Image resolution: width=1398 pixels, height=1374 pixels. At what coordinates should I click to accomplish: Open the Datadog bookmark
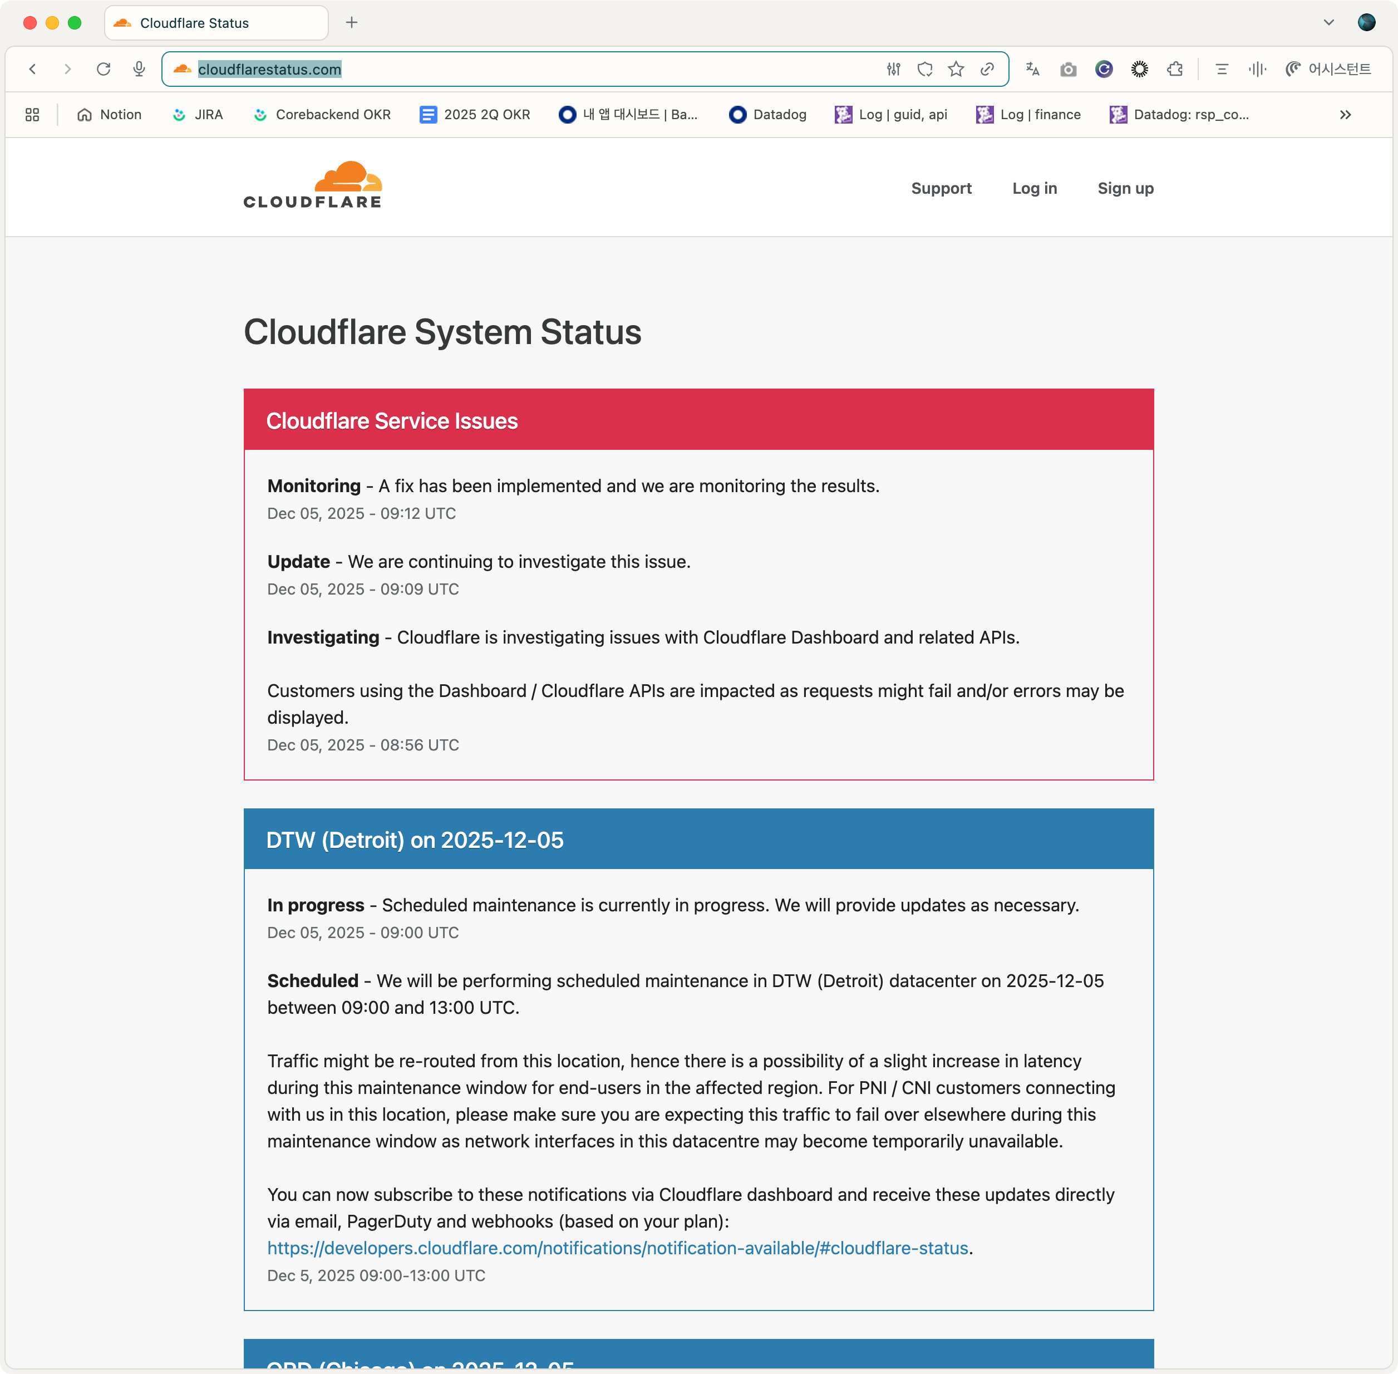coord(768,115)
